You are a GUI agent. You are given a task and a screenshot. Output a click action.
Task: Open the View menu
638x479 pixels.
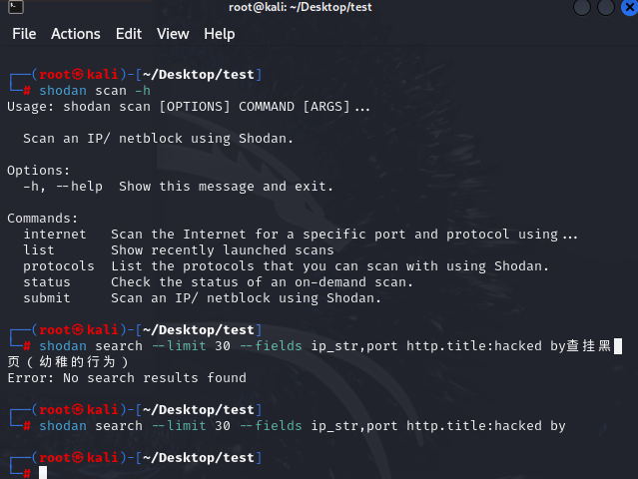173,34
